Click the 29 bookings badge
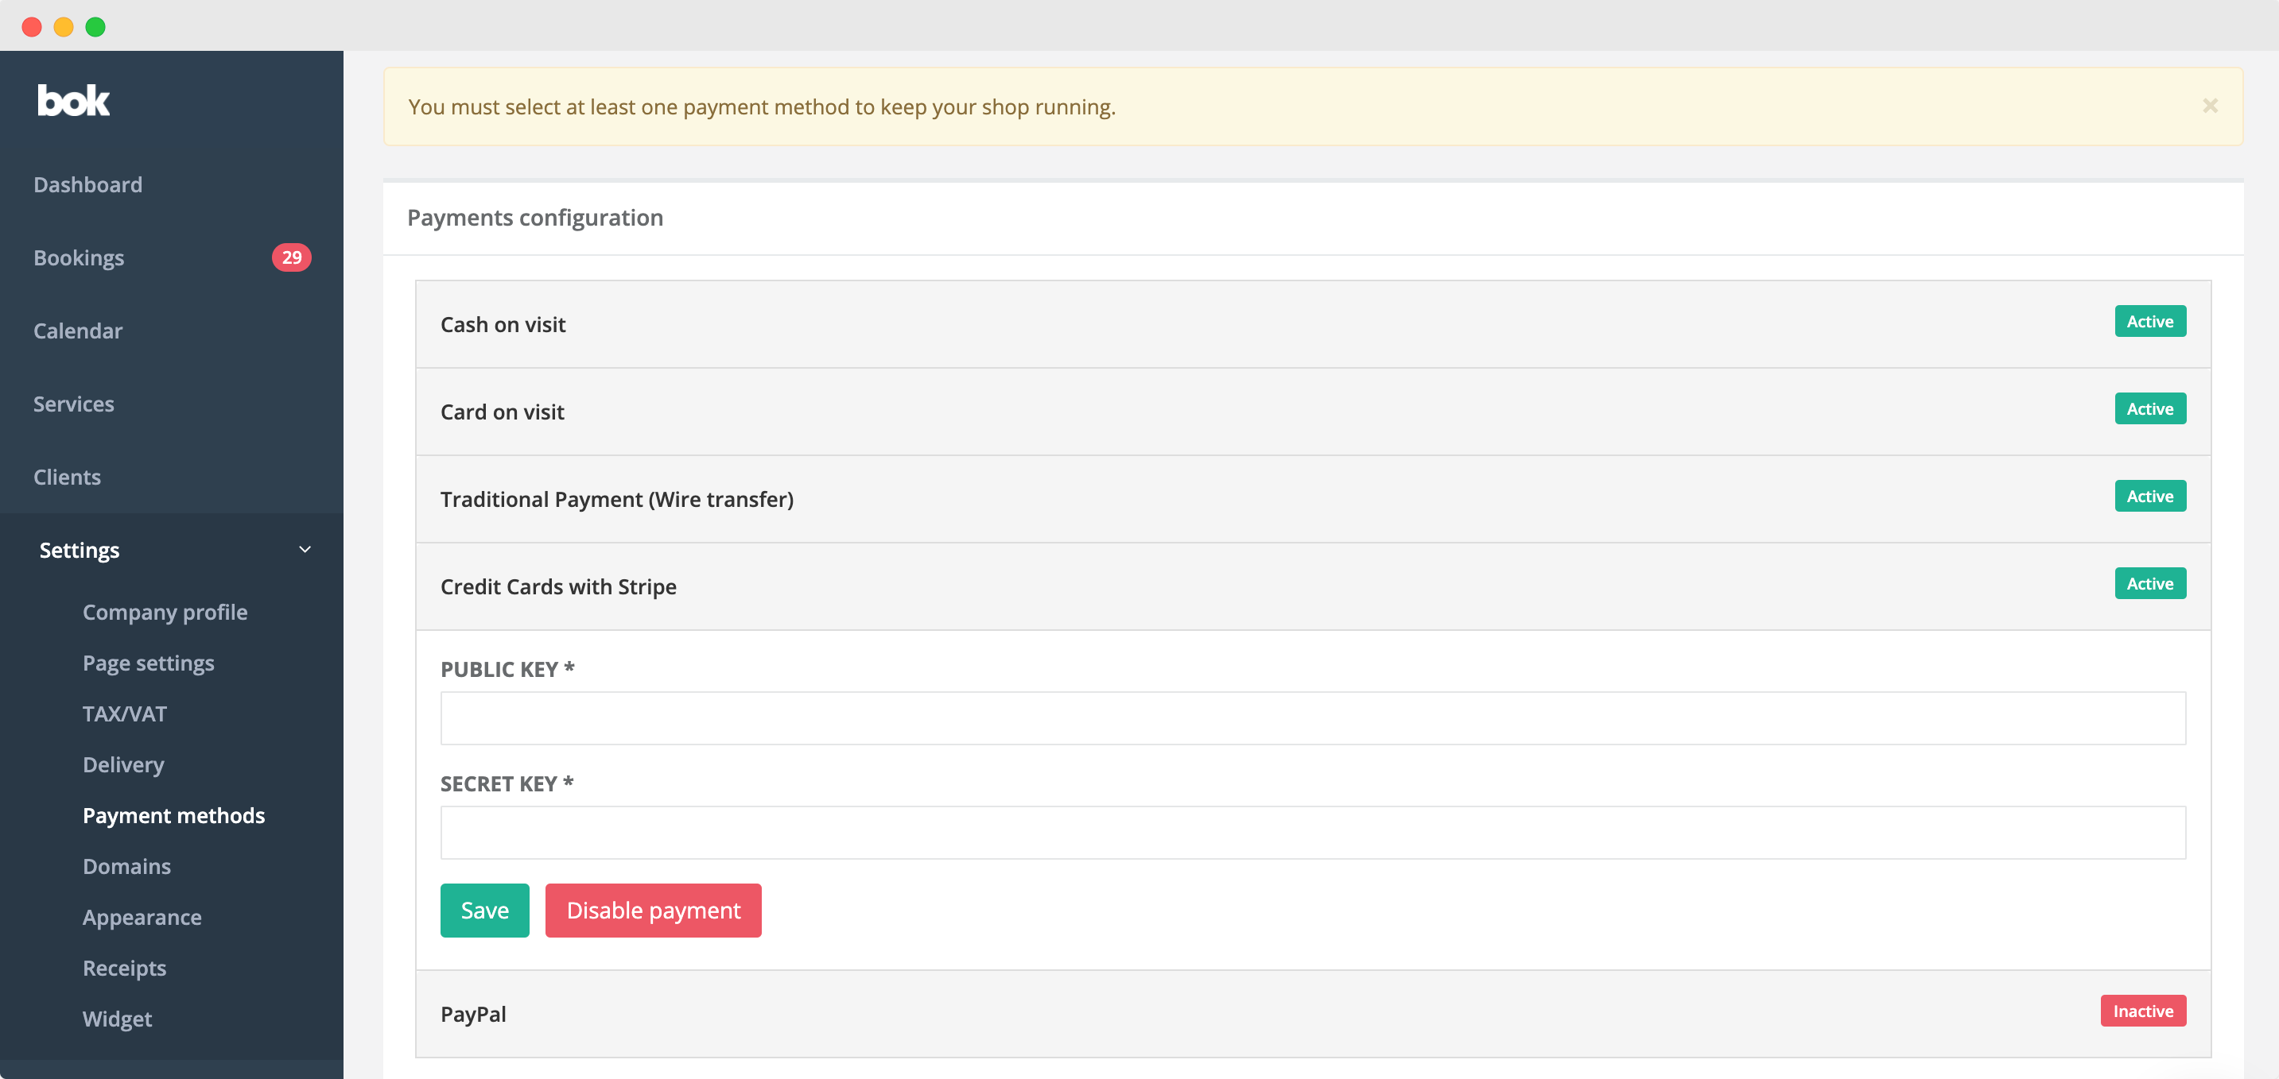 (x=291, y=257)
